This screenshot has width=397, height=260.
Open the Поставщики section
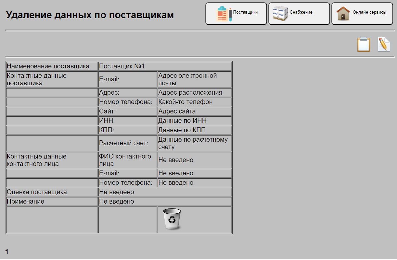tap(236, 13)
